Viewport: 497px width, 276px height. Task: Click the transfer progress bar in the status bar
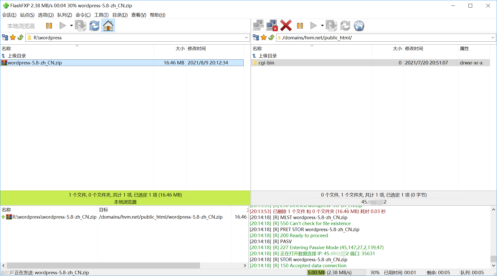point(336,272)
